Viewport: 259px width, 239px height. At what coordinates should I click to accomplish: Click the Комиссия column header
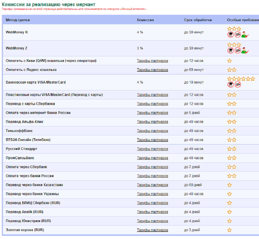tap(145, 20)
